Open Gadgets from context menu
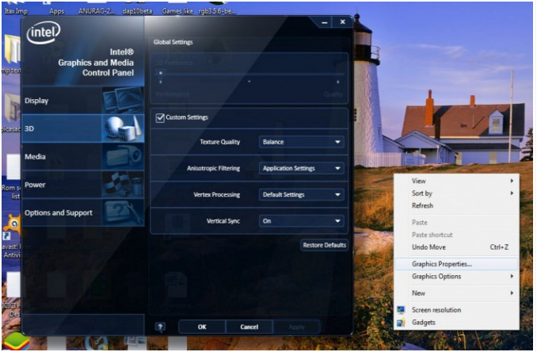The width and height of the screenshot is (537, 352). point(456,323)
